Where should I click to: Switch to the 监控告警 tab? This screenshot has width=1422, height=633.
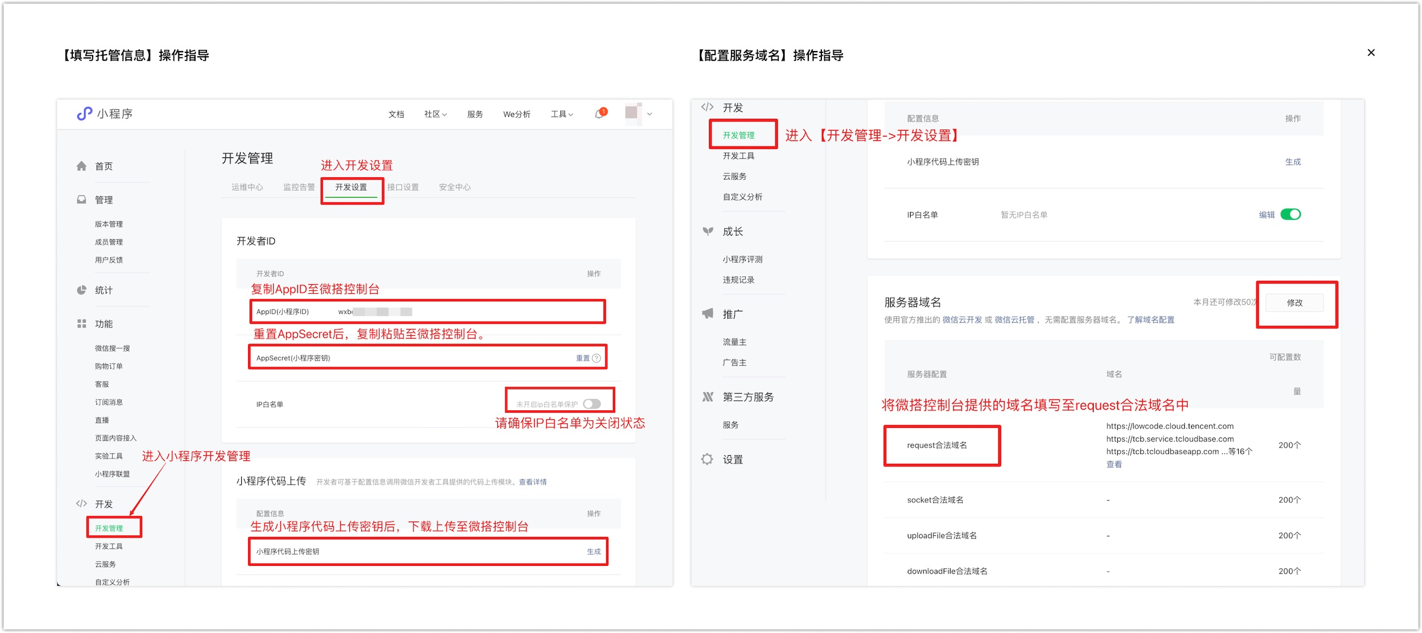click(x=299, y=187)
